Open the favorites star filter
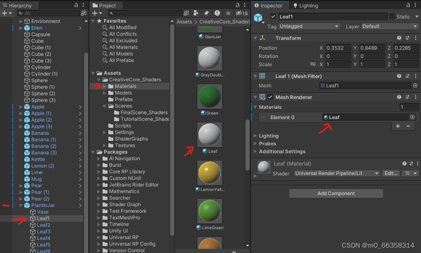421x253 pixels. (228, 13)
